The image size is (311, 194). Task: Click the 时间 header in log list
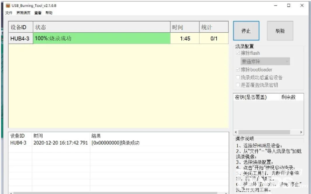coord(38,136)
